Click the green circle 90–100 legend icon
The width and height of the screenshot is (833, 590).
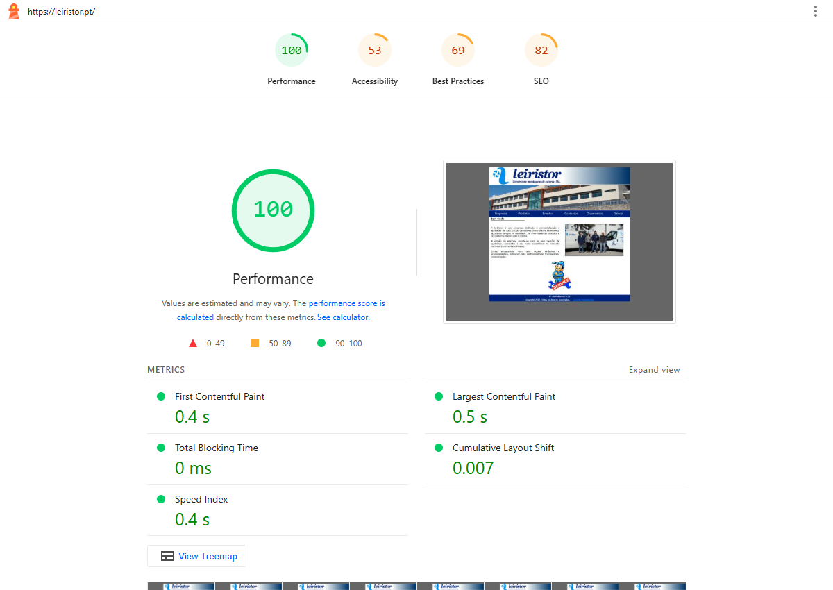coord(321,343)
